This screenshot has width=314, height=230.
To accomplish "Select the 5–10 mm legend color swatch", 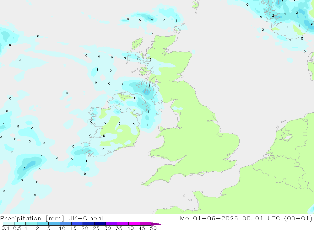I will coord(54,224).
